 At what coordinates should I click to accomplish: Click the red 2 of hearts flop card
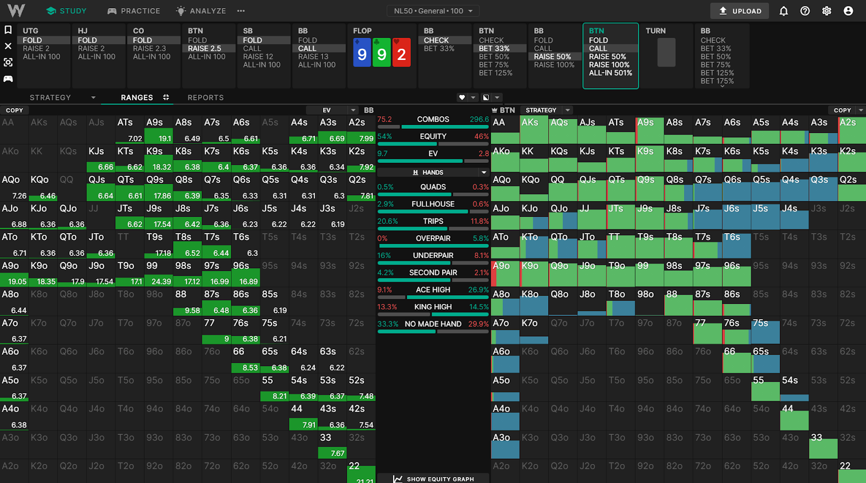tap(401, 53)
